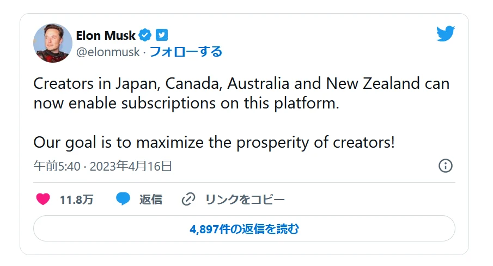Click the リンクをコピー copy link text
493x266 pixels.
[245, 199]
